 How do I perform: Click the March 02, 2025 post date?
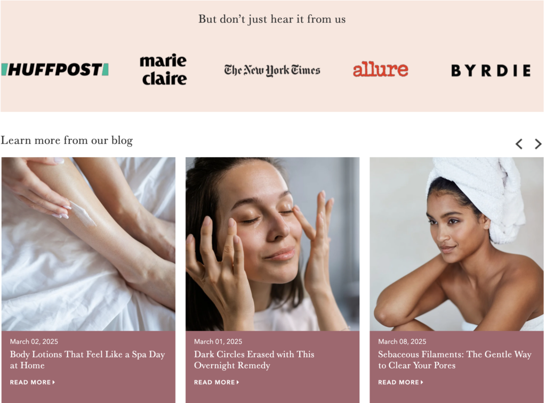[34, 341]
